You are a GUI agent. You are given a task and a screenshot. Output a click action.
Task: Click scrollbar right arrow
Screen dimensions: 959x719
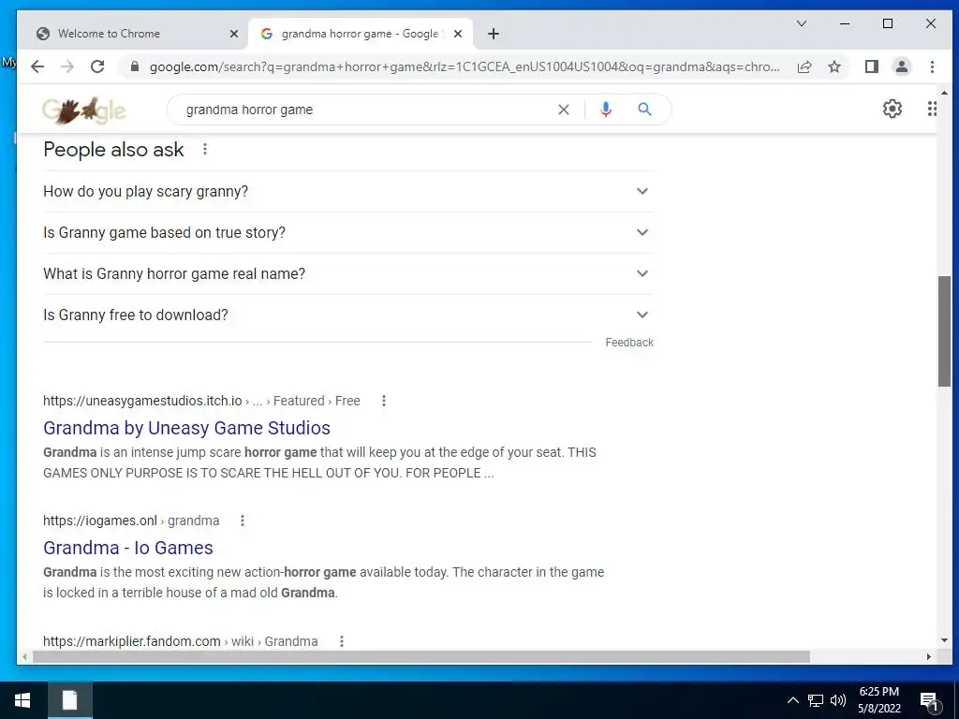click(x=928, y=656)
